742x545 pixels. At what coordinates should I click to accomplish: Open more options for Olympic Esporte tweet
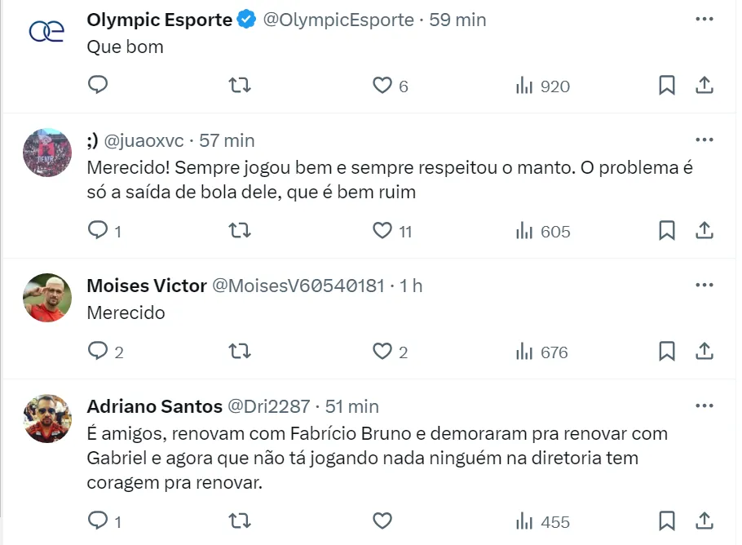pos(704,19)
